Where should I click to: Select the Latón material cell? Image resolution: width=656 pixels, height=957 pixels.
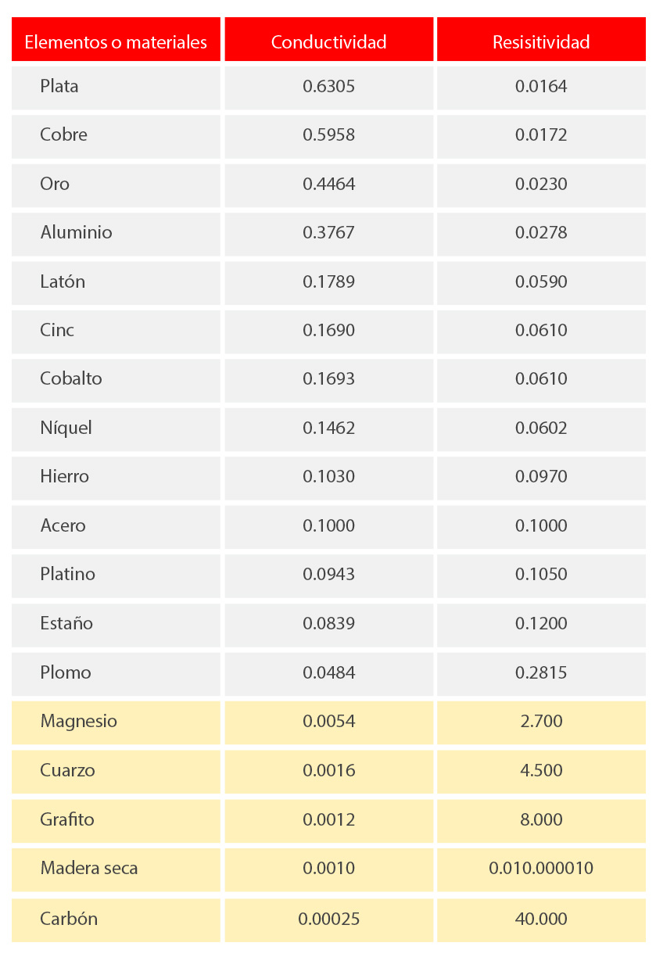pos(116,283)
